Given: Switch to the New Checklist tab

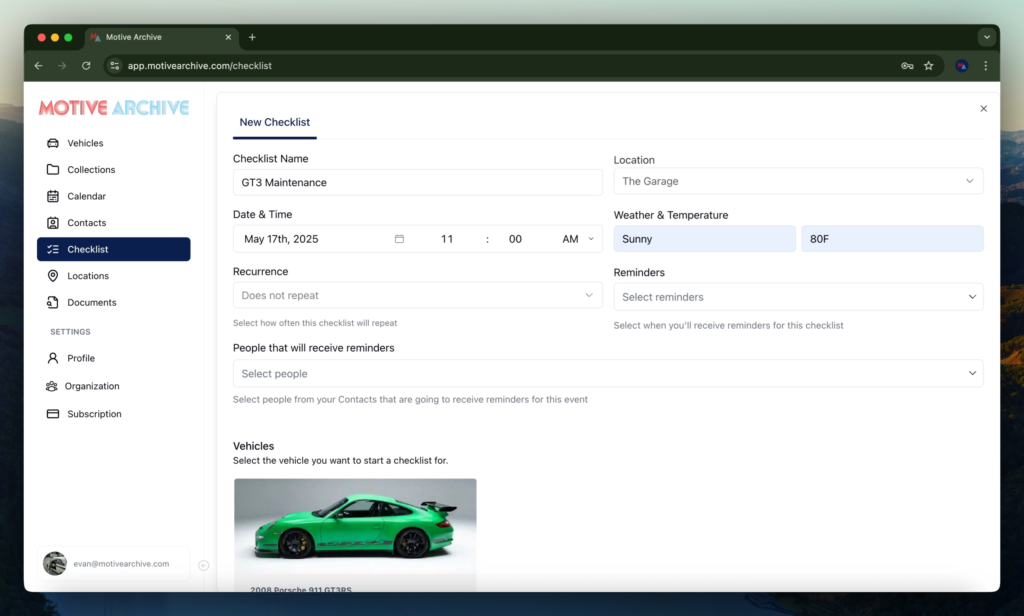Looking at the screenshot, I should coord(274,122).
